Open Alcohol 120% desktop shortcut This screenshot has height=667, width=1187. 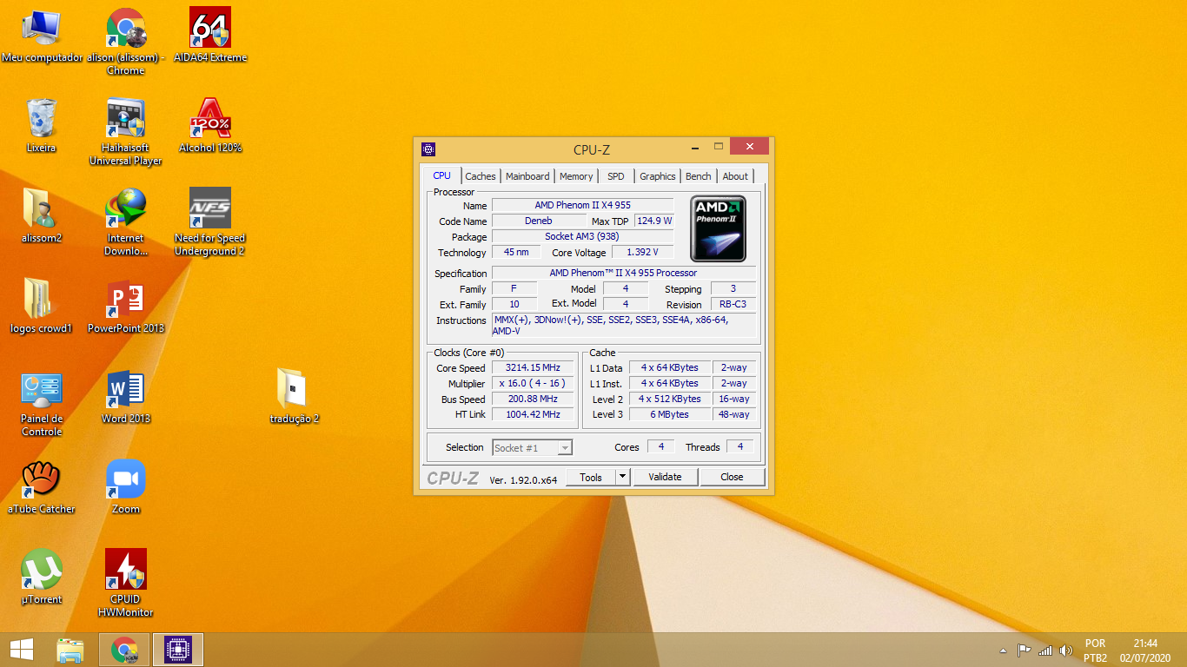tap(210, 127)
